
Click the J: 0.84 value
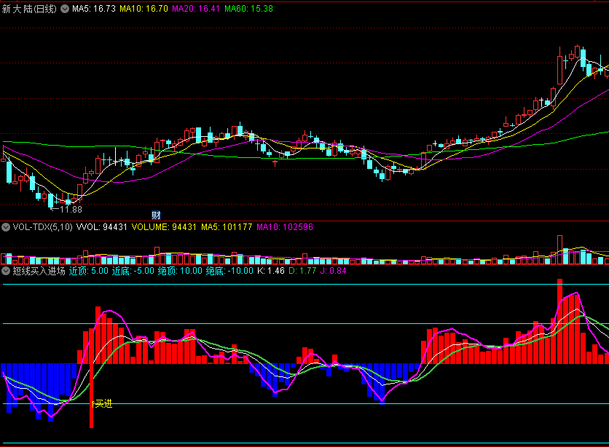pos(333,271)
